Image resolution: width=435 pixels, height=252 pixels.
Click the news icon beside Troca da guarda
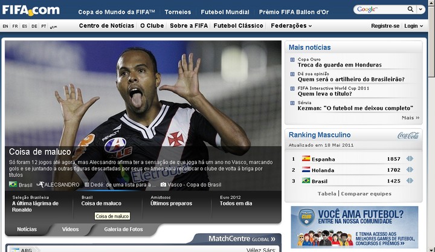click(292, 60)
